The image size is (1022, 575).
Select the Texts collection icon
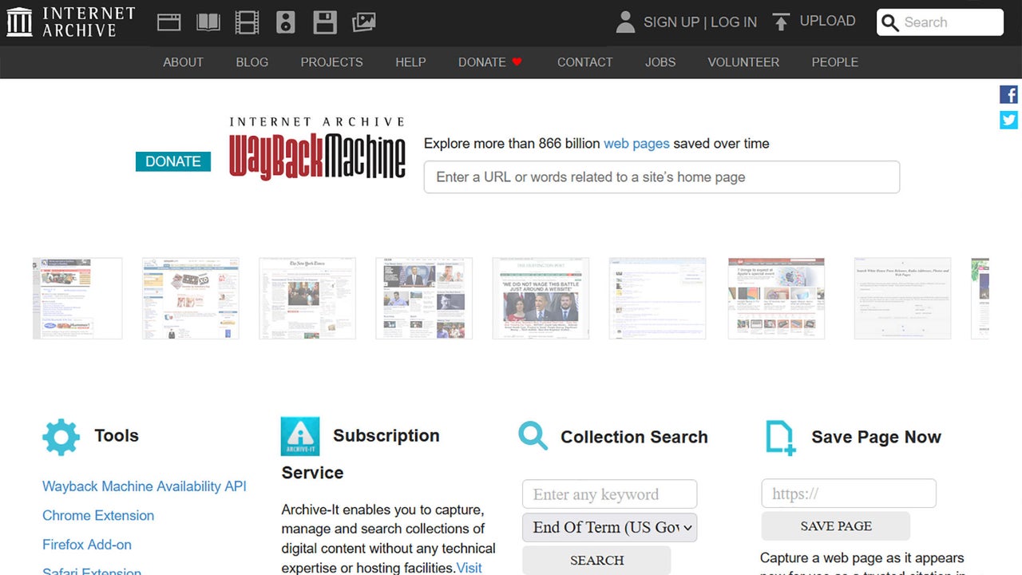click(x=208, y=22)
